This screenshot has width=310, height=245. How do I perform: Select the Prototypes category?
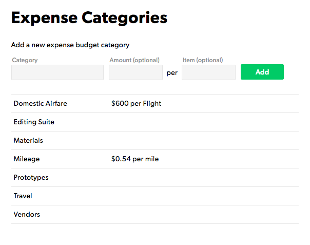(x=155, y=178)
